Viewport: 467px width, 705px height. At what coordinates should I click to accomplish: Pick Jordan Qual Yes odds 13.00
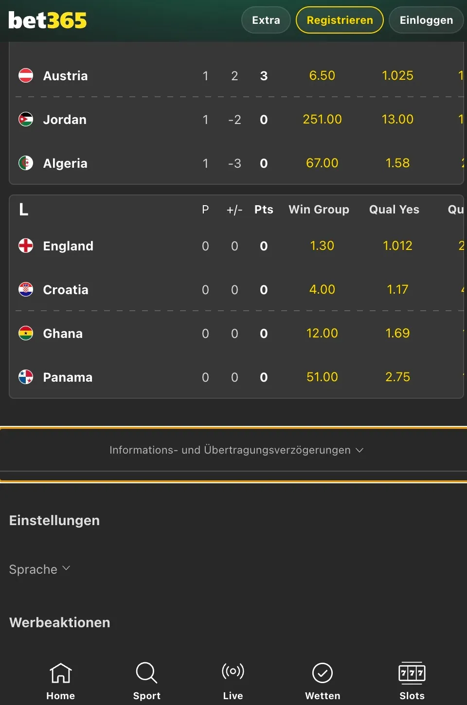pos(397,119)
